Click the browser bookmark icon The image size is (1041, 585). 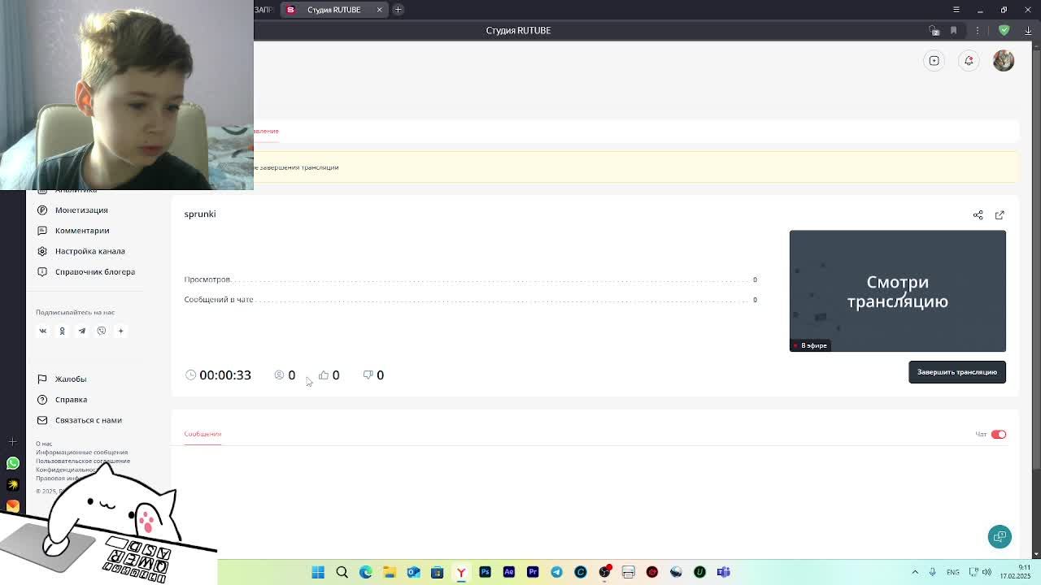tap(953, 31)
